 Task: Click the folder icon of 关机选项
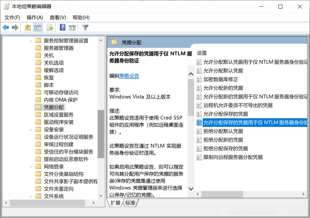(x=38, y=63)
